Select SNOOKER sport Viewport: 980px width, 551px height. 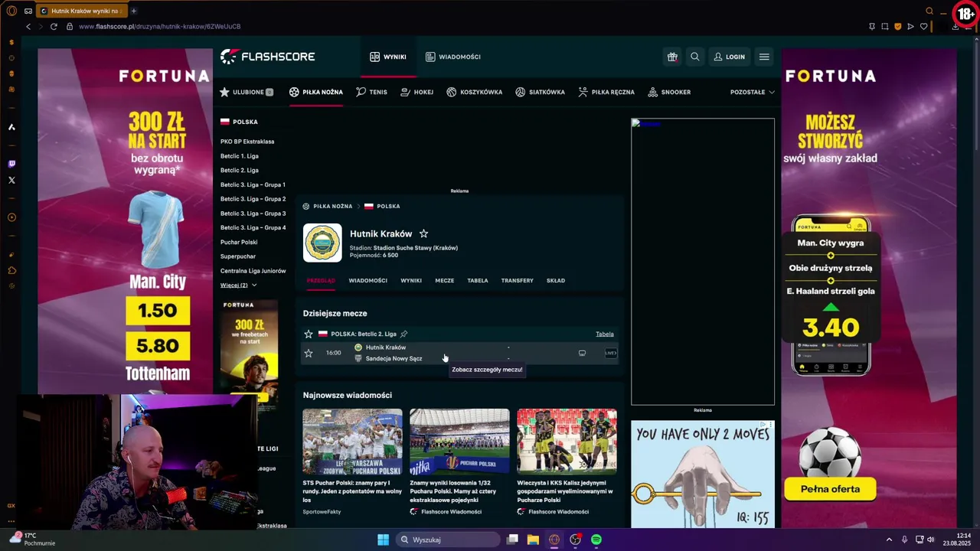(x=669, y=92)
